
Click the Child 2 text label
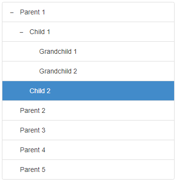coord(40,91)
